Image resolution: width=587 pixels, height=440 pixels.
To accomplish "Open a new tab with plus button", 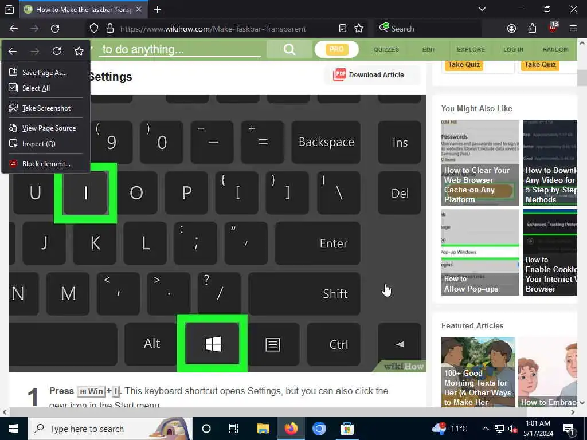I will pyautogui.click(x=157, y=10).
